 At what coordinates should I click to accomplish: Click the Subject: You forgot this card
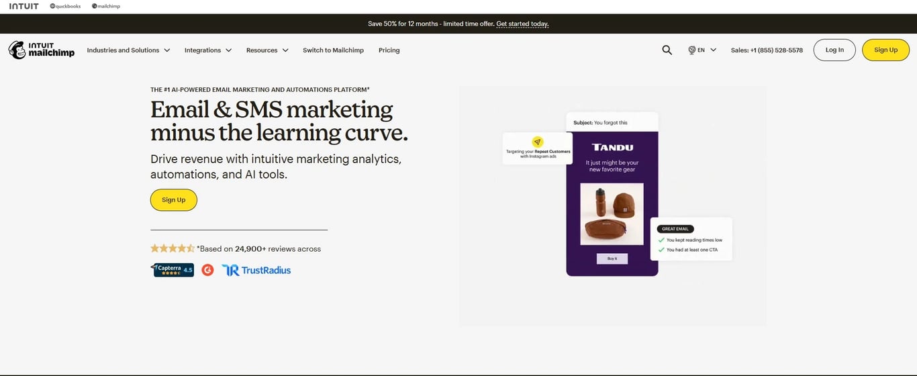612,123
